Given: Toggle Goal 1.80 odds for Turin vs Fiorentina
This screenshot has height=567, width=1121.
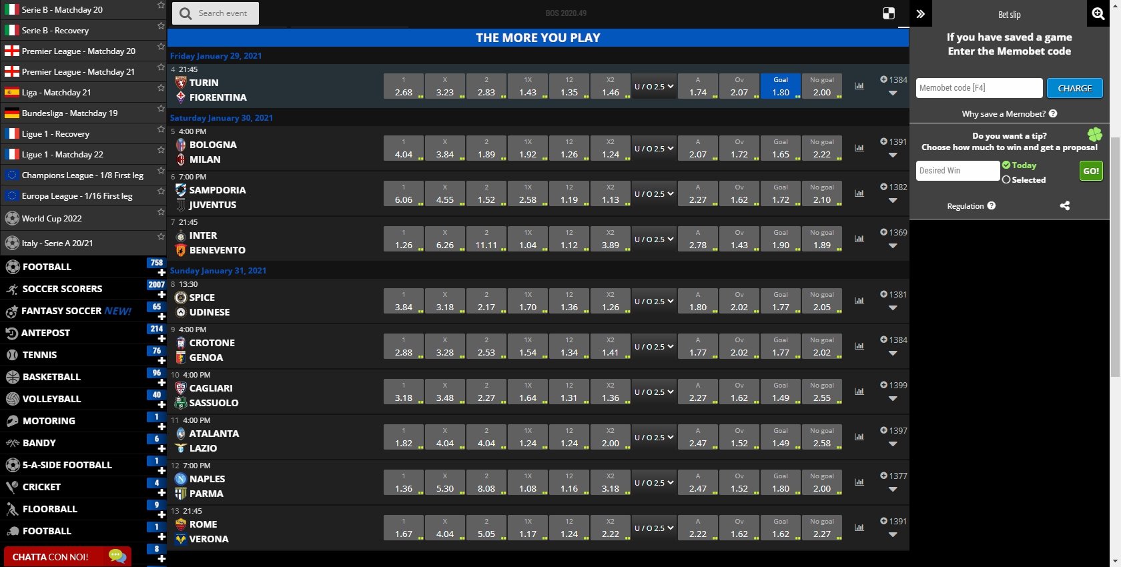Looking at the screenshot, I should tap(781, 86).
